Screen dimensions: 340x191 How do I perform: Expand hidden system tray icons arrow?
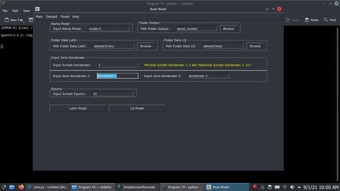[299, 187]
